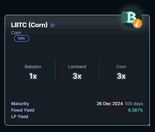Viewport: 155px width, 132px height.
Task: Click the Corn points column label
Action: (121, 67)
